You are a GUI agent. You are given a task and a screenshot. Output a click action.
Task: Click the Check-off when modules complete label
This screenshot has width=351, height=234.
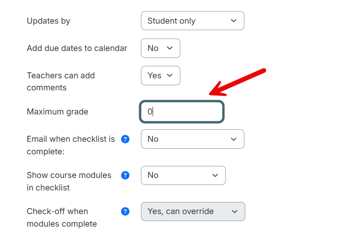[x=62, y=217]
